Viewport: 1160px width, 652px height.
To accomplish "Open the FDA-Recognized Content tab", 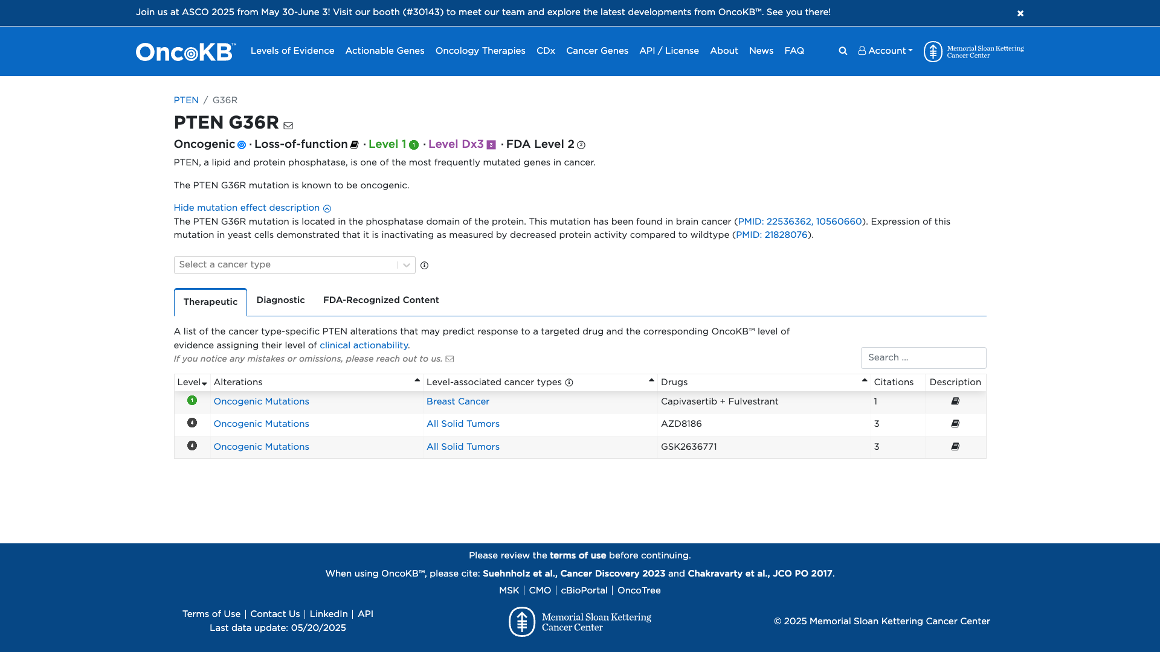I will pos(381,300).
